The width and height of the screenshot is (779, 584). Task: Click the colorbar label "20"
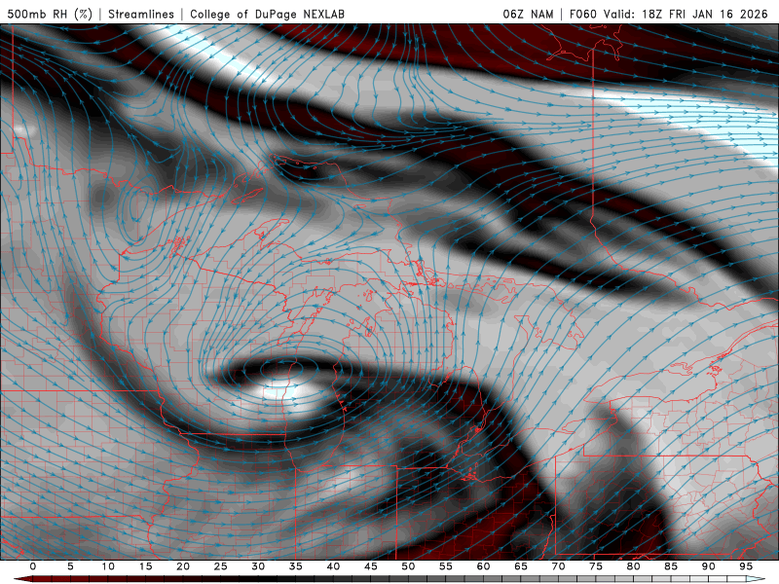183,566
